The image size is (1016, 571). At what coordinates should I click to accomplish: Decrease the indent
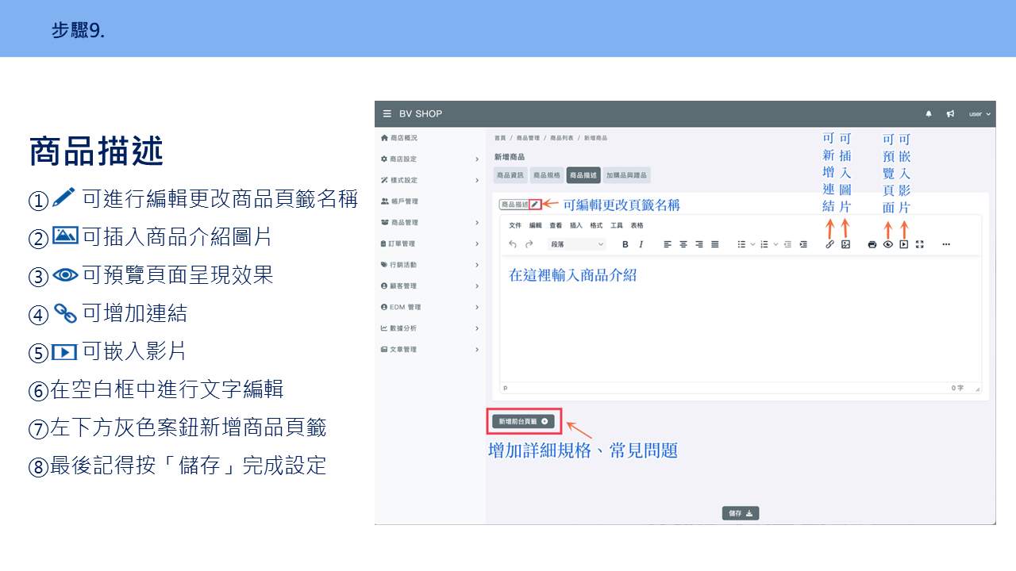pyautogui.click(x=787, y=244)
